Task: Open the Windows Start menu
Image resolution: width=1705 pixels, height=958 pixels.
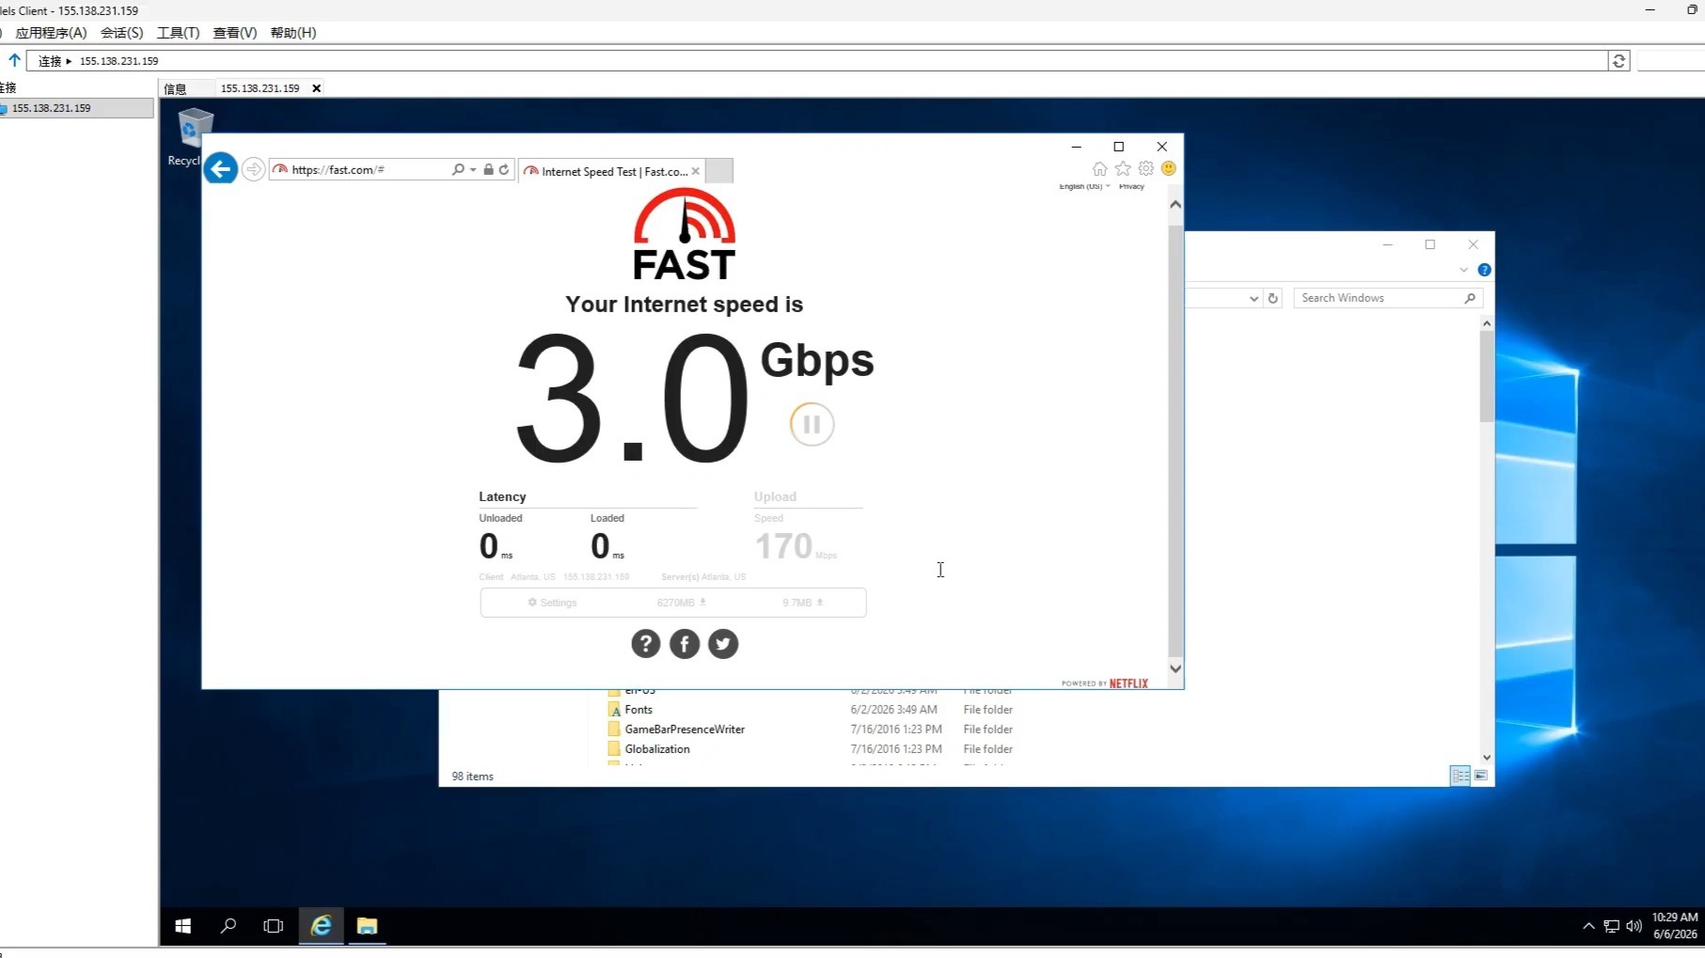Action: click(x=182, y=926)
